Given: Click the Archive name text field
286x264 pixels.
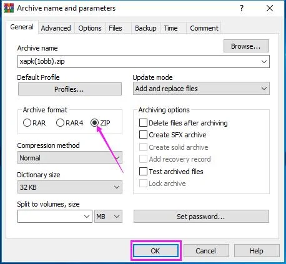Looking at the screenshot, I should tap(139, 62).
